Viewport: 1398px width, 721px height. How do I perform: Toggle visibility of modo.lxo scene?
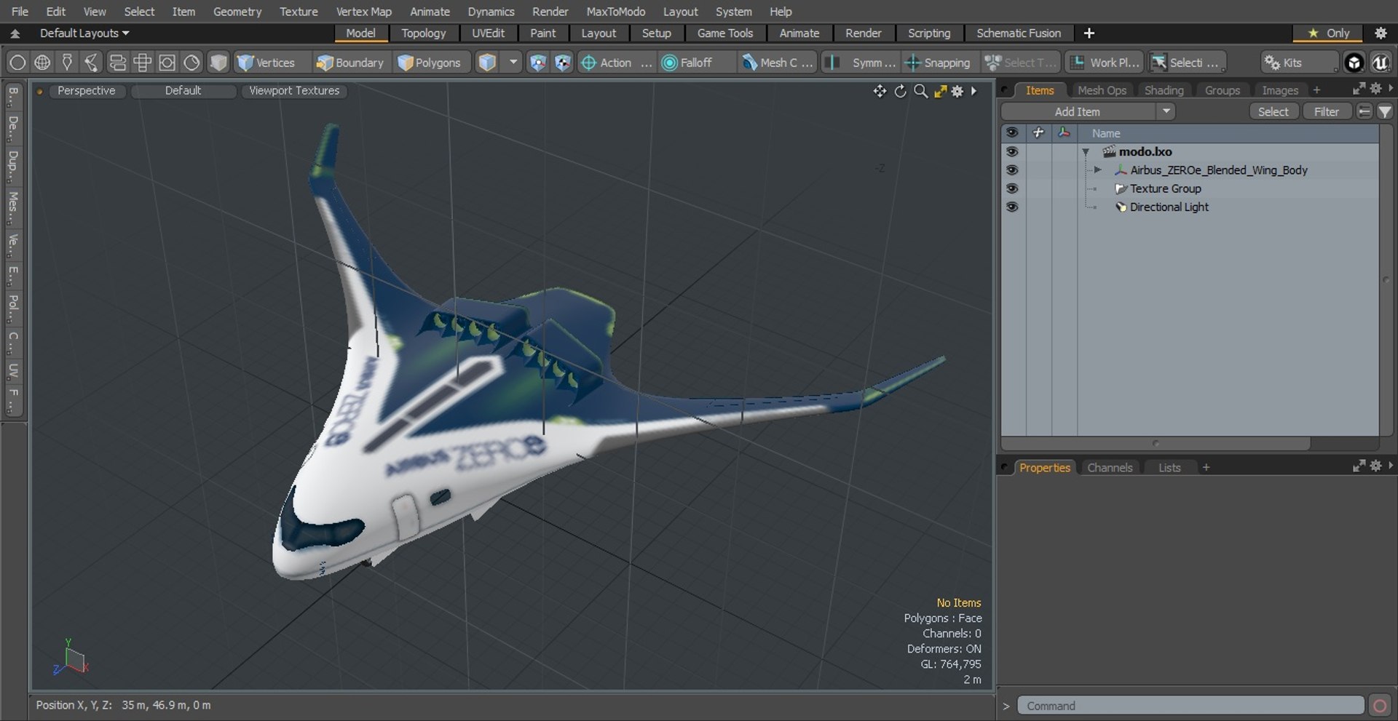click(x=1012, y=151)
